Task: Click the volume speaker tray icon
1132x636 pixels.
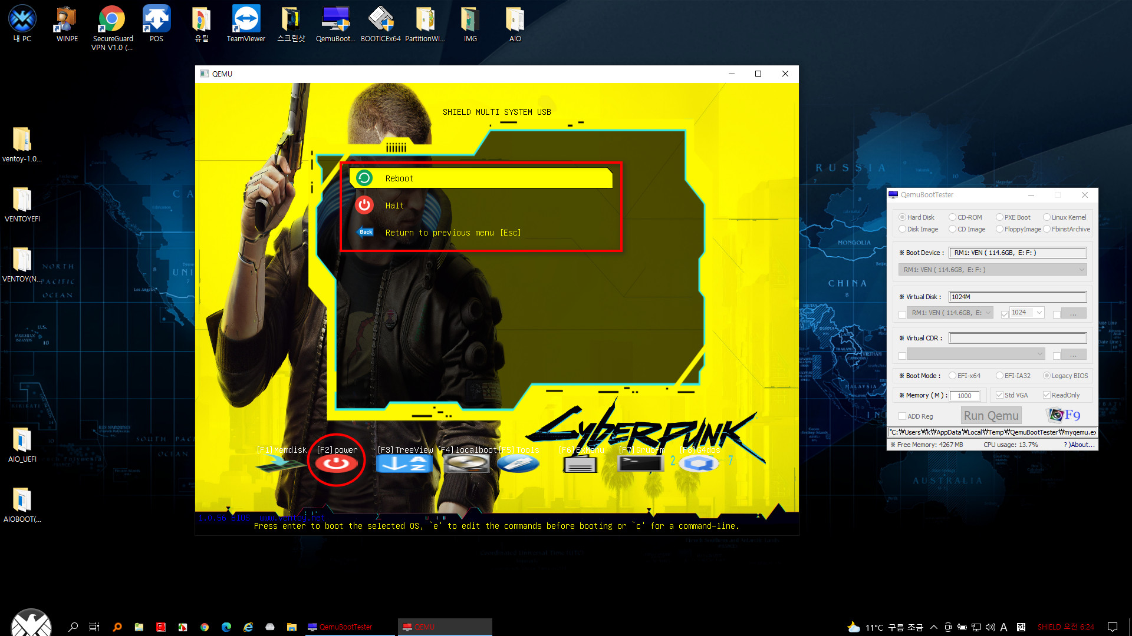Action: (x=990, y=627)
